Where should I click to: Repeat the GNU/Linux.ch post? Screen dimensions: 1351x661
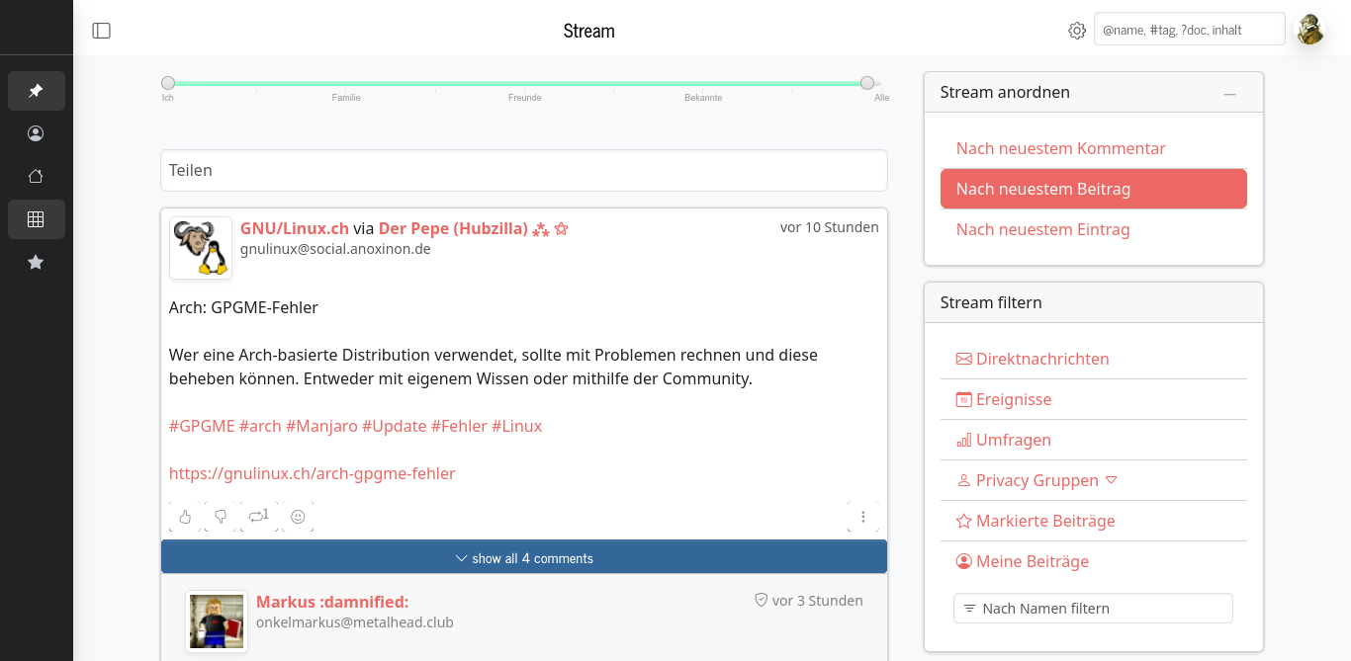[x=258, y=516]
